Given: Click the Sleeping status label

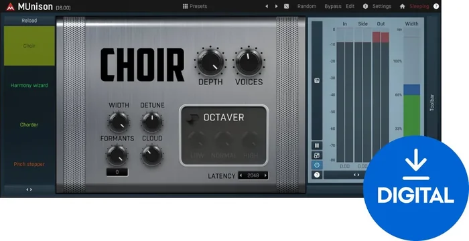Looking at the screenshot, I should coord(419,6).
